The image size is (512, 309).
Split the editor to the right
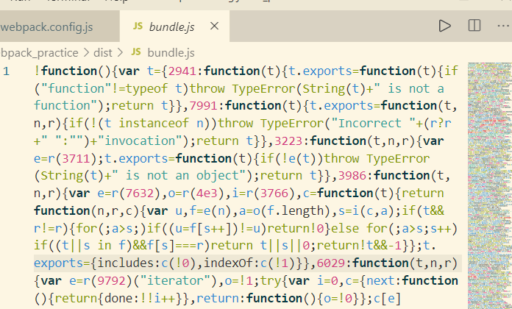pos(474,26)
